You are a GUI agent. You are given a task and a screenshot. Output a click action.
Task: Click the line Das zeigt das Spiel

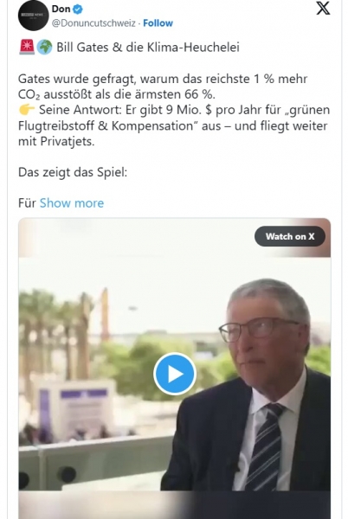(73, 172)
